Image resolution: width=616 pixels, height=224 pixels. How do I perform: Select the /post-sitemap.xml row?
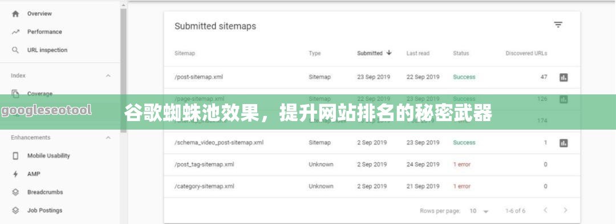(372, 77)
